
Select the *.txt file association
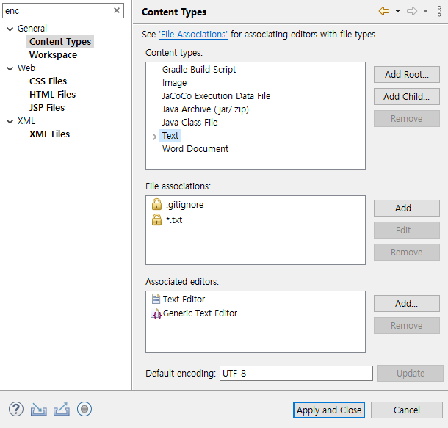tap(174, 220)
